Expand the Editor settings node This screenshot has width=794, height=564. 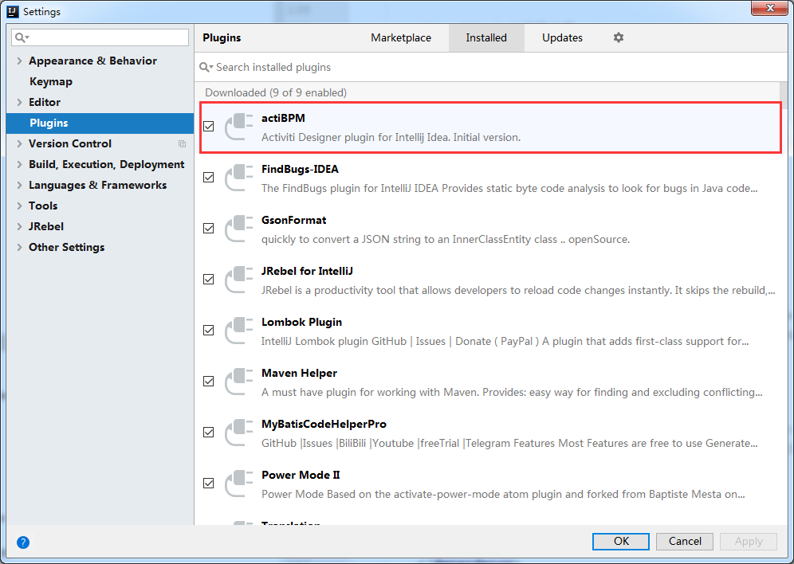tap(19, 102)
